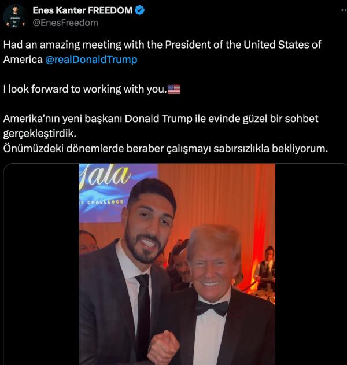Click the black bar left of photo
The image size is (347, 365).
click(x=41, y=264)
